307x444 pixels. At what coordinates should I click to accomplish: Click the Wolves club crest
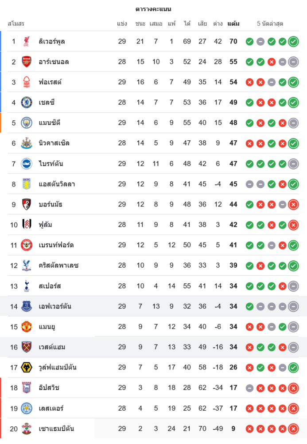[x=27, y=368]
